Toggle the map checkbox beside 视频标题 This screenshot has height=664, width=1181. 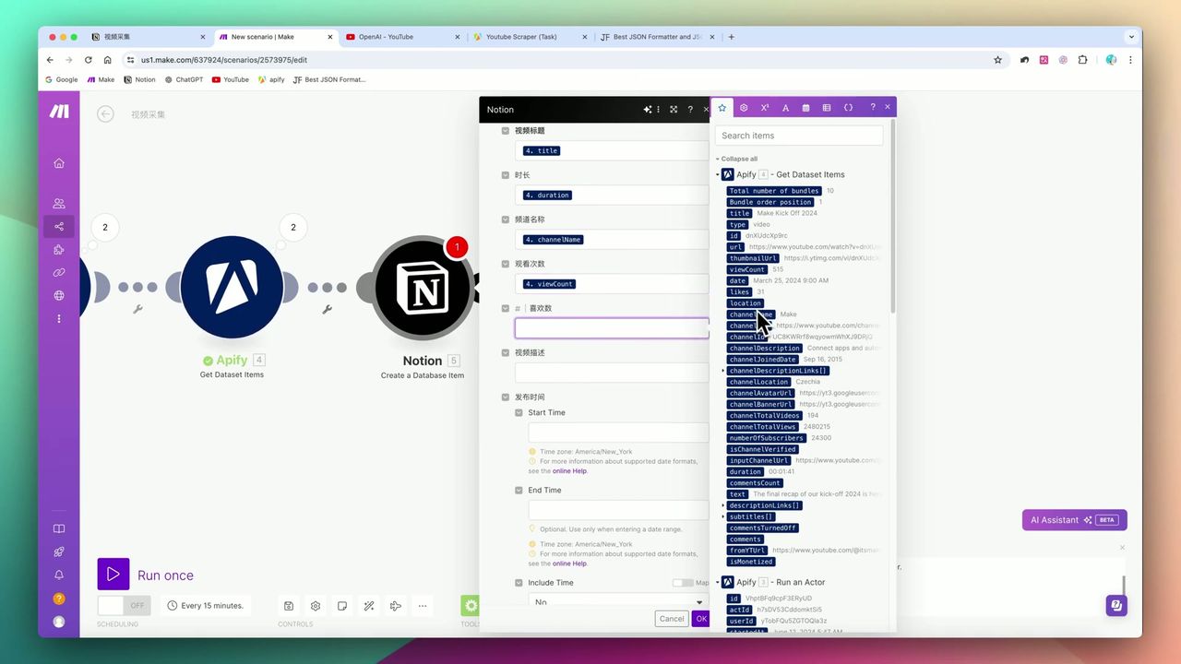(x=505, y=130)
